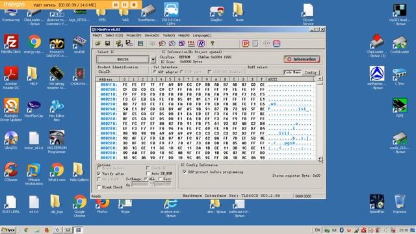Switch to the Code Memo buffer tab
416x234 pixels.
pyautogui.click(x=292, y=72)
